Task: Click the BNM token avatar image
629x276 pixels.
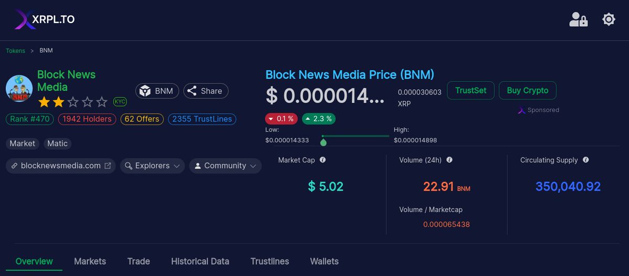Action: [19, 88]
